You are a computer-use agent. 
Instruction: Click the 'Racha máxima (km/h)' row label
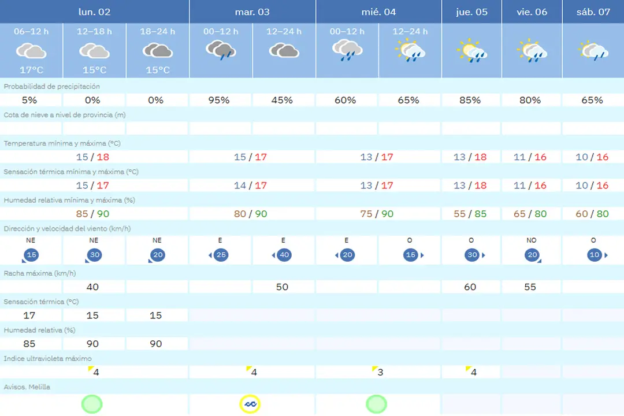[x=40, y=273]
